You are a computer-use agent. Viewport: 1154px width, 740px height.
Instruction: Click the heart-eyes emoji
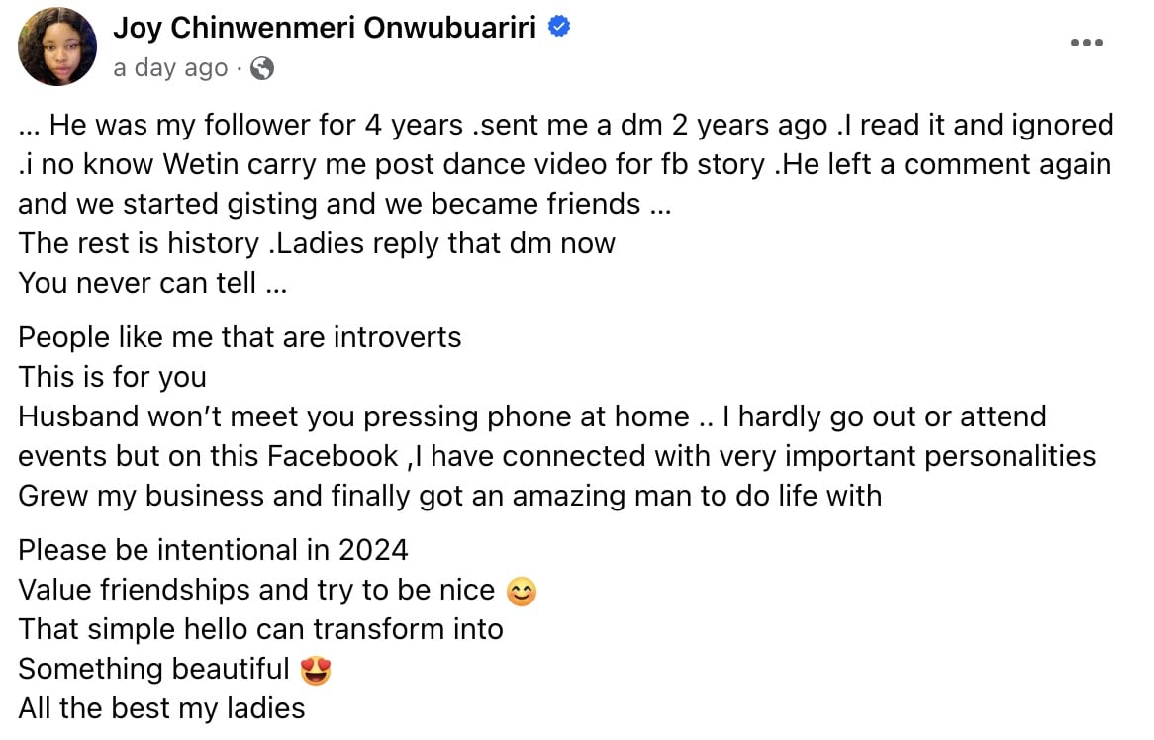[315, 671]
